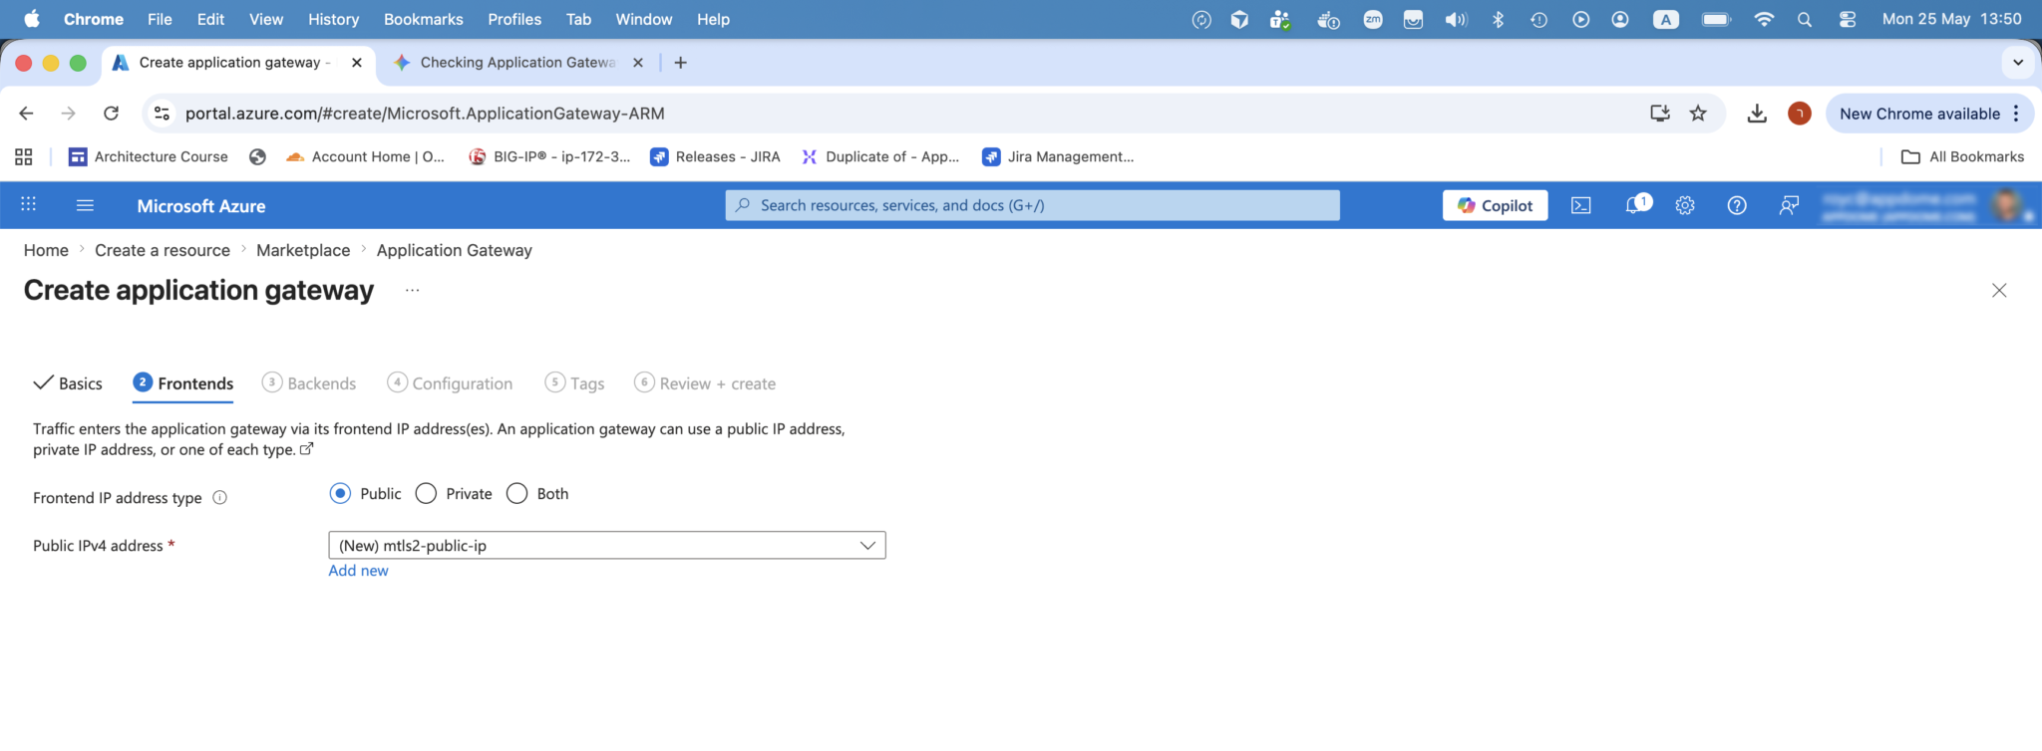Open the Azure services grid launcher

(x=28, y=204)
